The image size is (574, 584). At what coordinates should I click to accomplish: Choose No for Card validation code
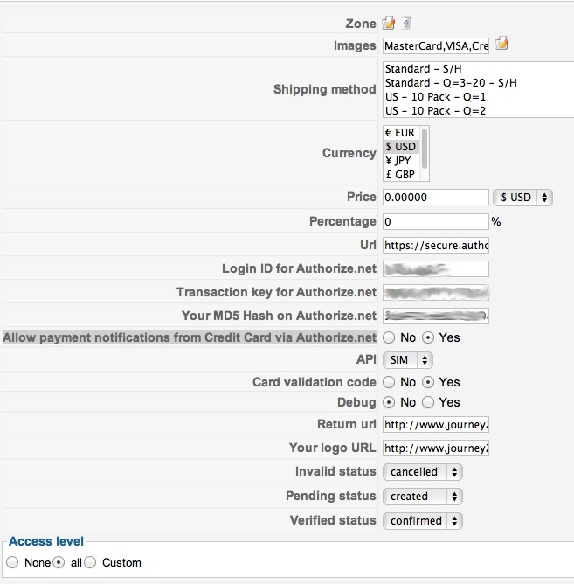[x=388, y=382]
